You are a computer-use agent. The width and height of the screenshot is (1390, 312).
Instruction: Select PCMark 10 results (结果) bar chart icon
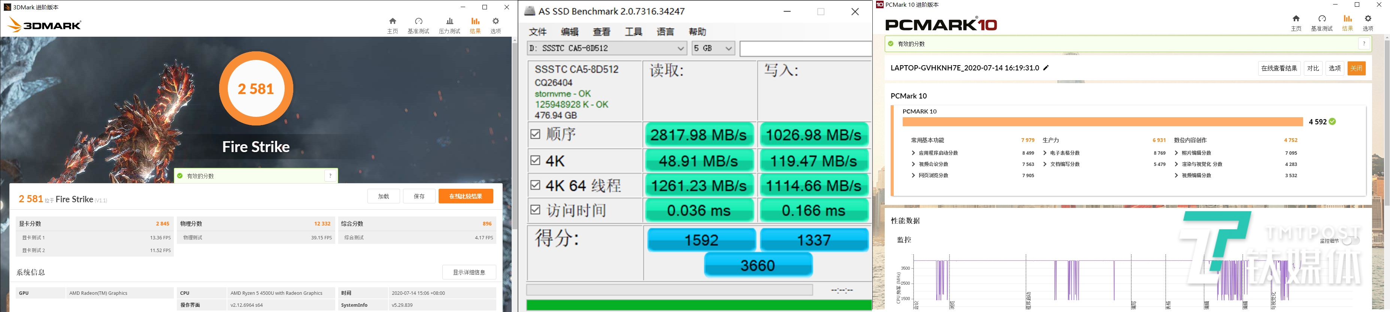pos(1347,23)
